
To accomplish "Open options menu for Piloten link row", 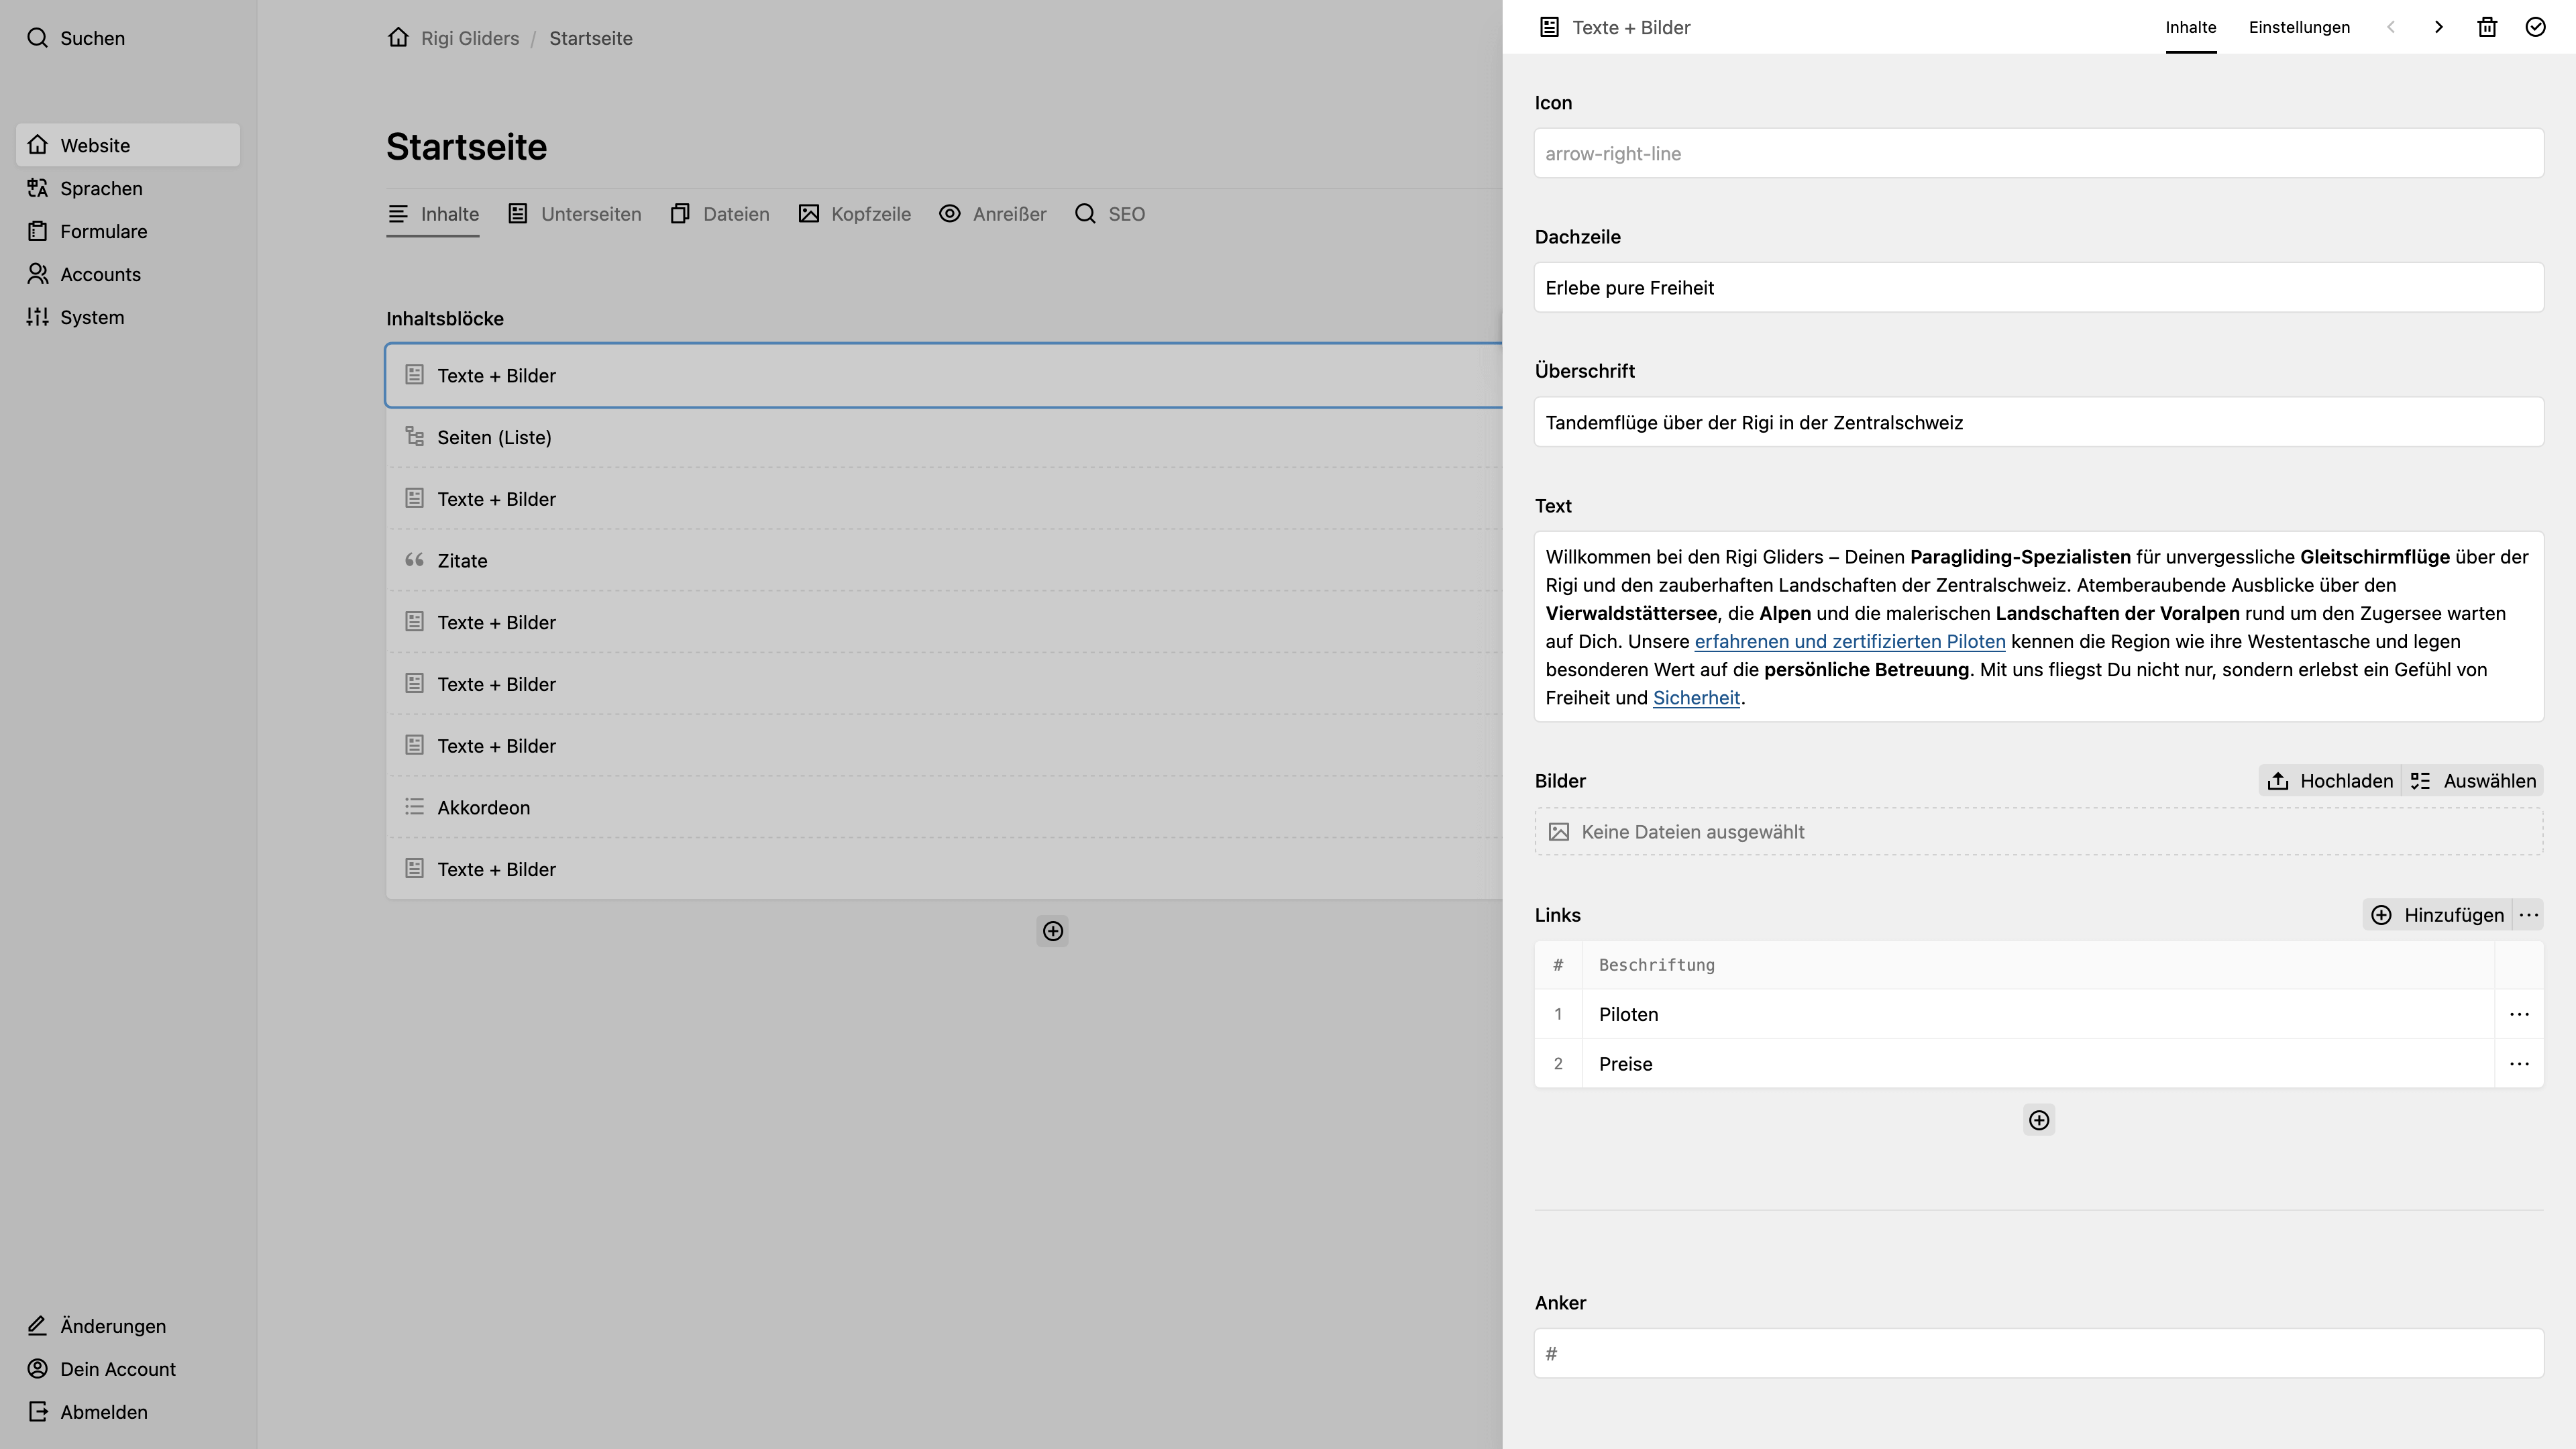I will pos(2519,1014).
